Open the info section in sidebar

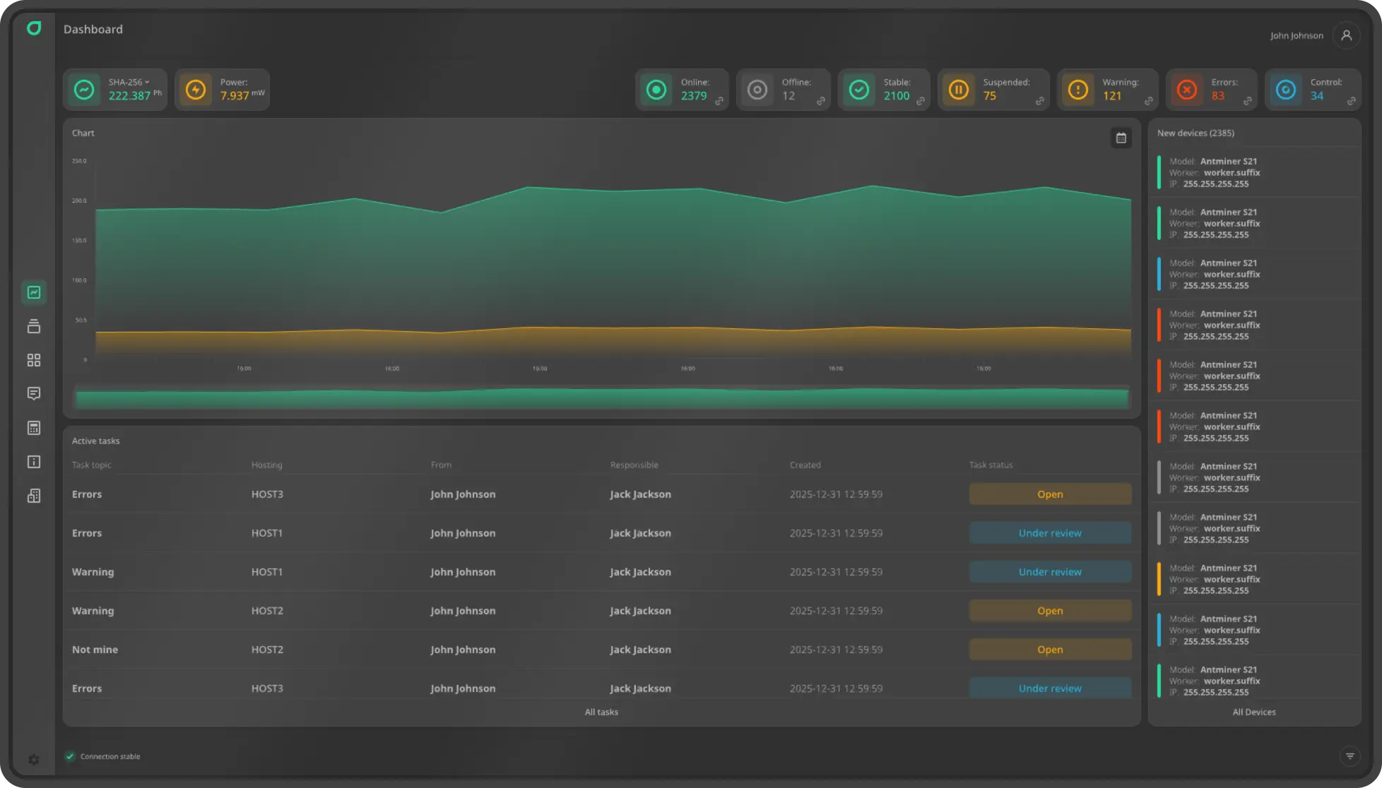[34, 462]
